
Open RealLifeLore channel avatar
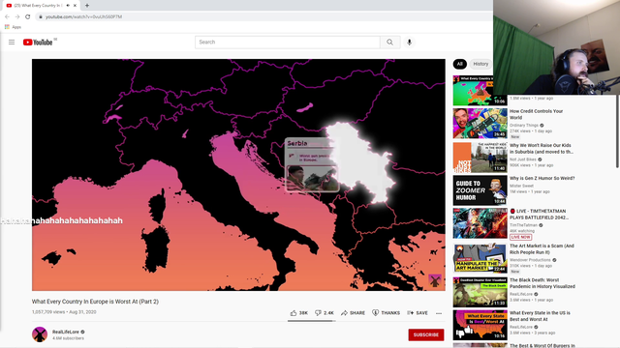[40, 334]
